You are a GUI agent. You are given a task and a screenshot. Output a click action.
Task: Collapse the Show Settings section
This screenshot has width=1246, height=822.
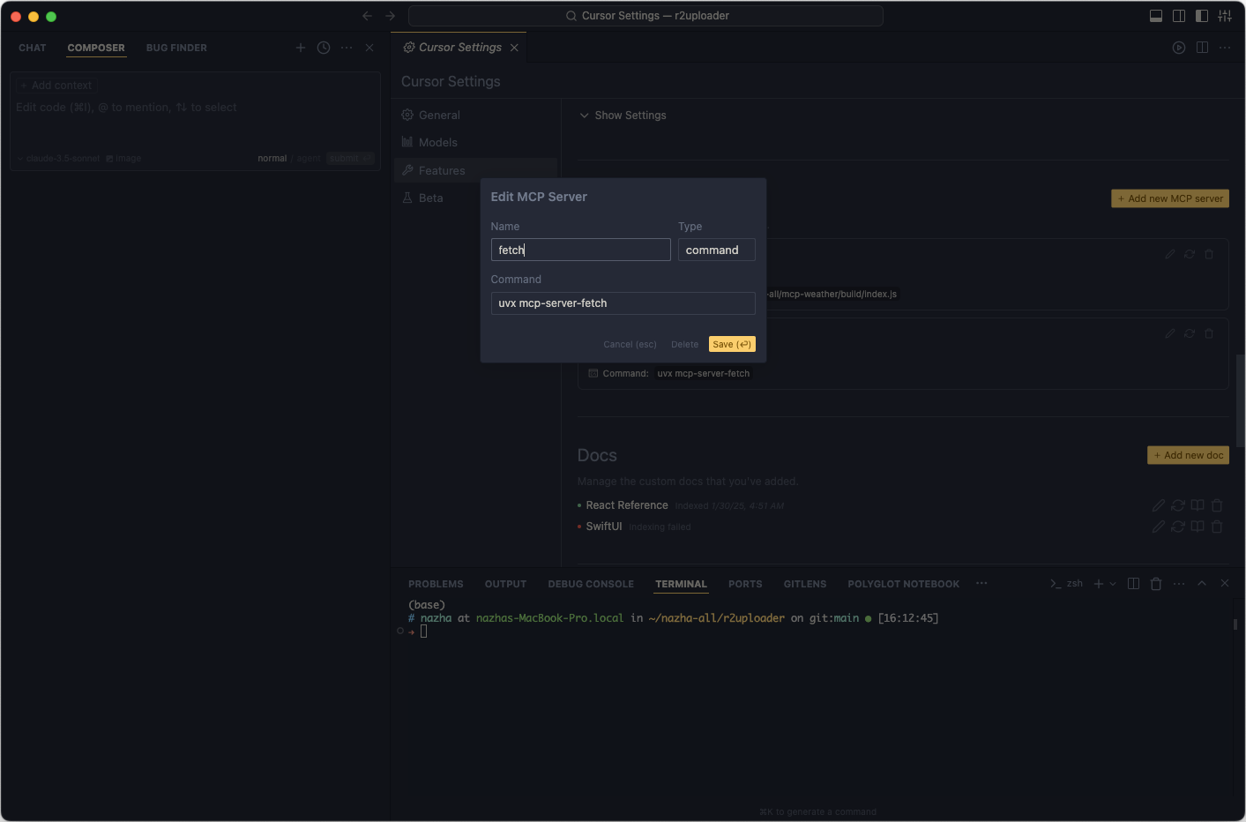tap(623, 116)
